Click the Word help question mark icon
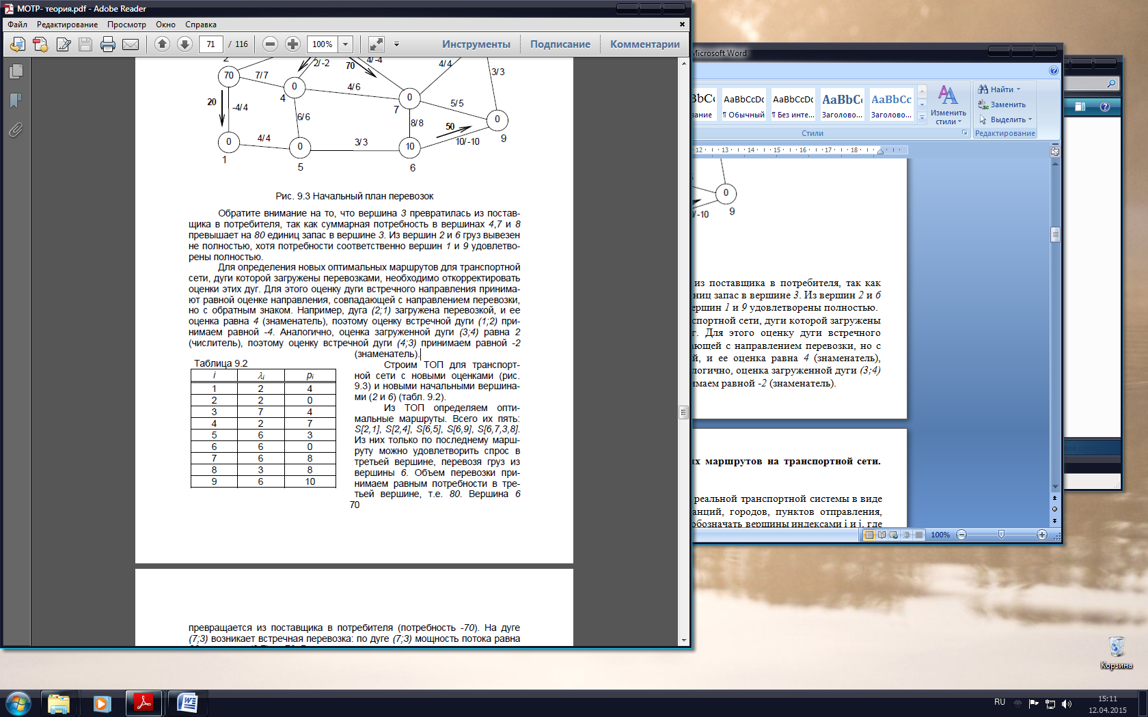1148x717 pixels. coord(1053,70)
